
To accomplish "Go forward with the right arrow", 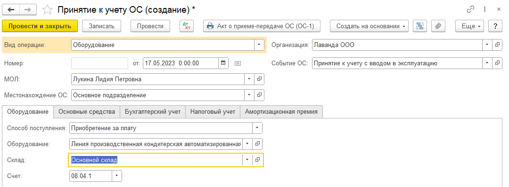I will tap(28, 10).
